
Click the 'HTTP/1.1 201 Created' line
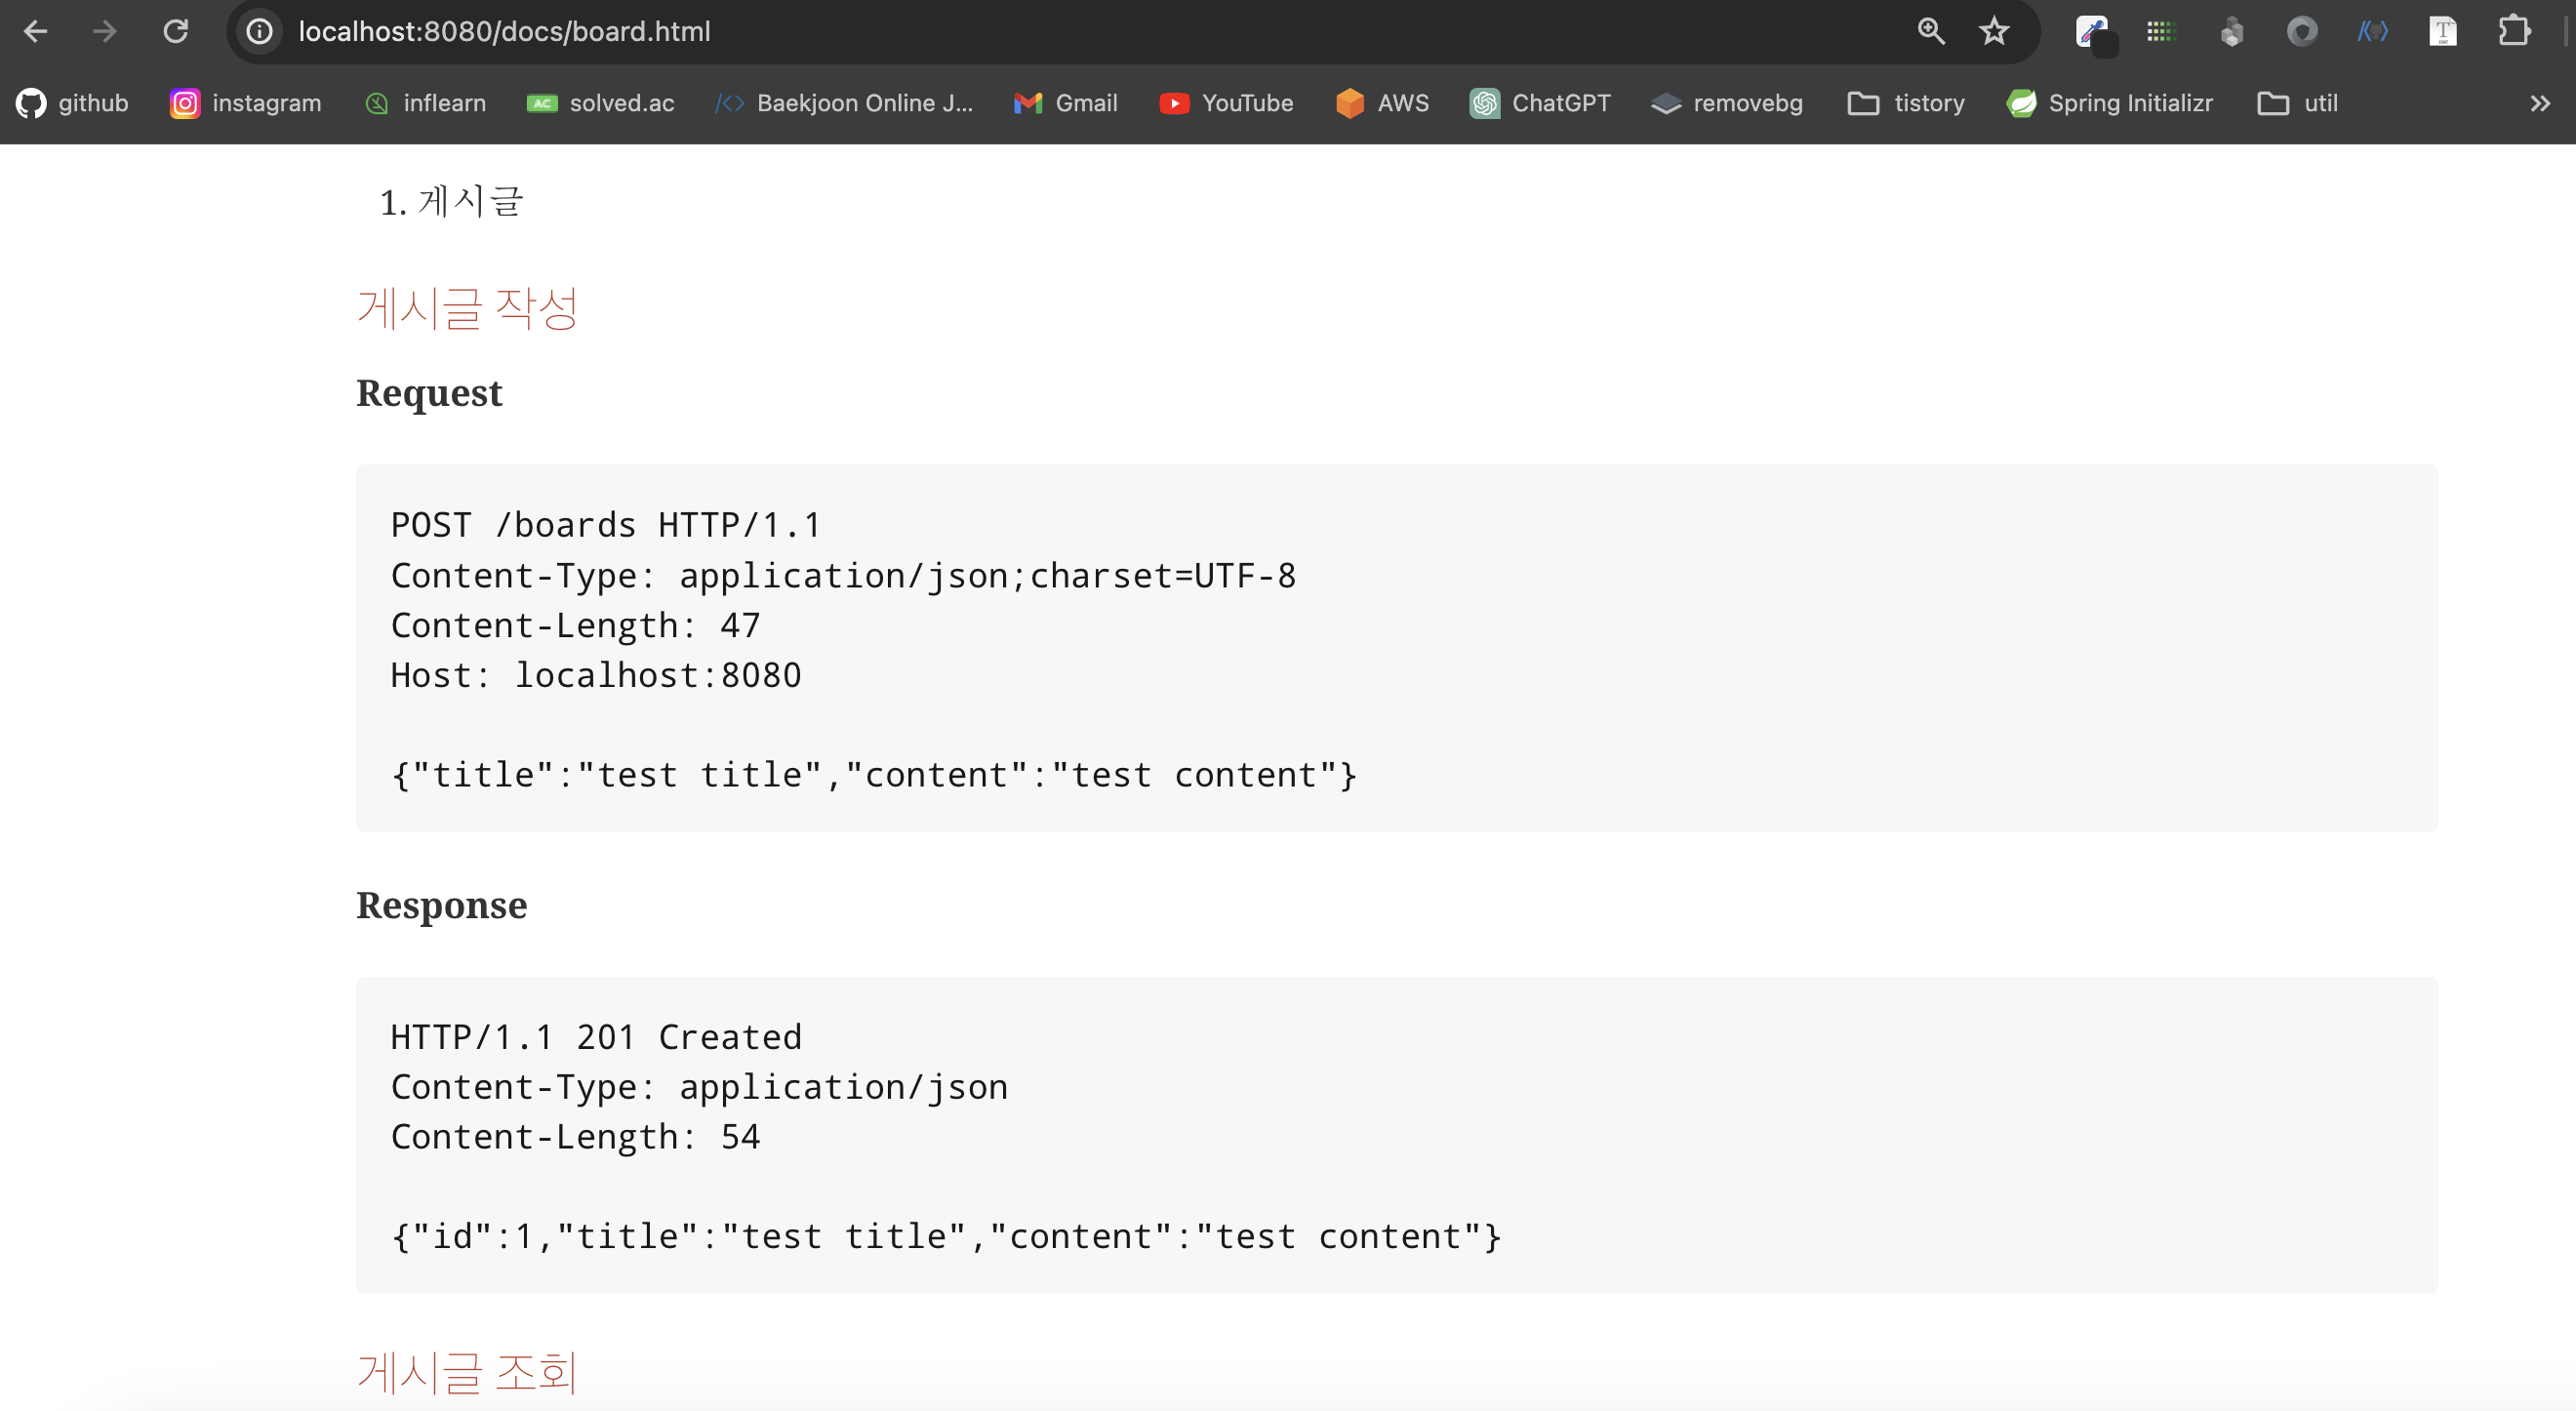coord(596,1037)
